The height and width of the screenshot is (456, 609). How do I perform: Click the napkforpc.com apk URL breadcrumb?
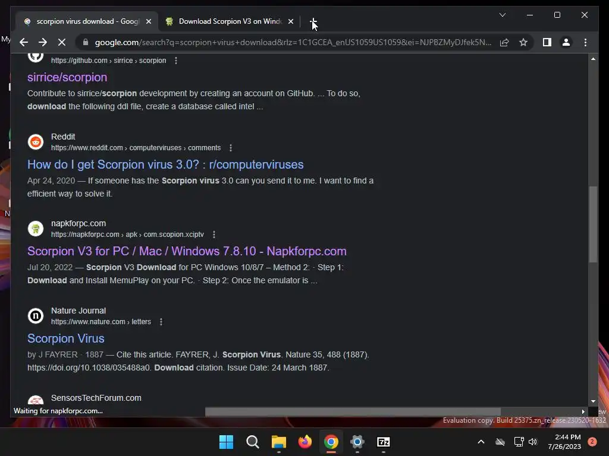(127, 235)
